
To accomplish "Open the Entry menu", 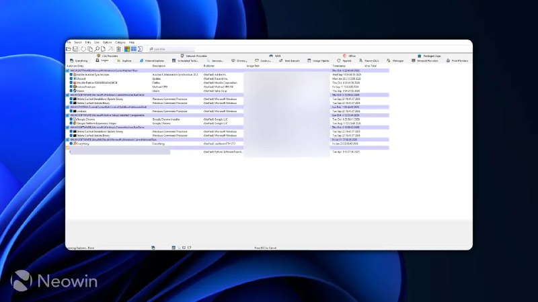I will pyautogui.click(x=88, y=42).
